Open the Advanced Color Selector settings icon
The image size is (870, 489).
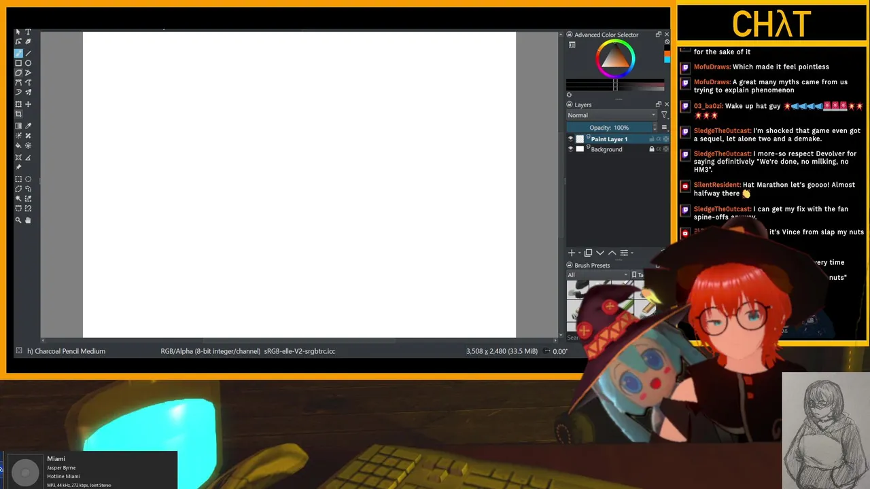coord(572,46)
